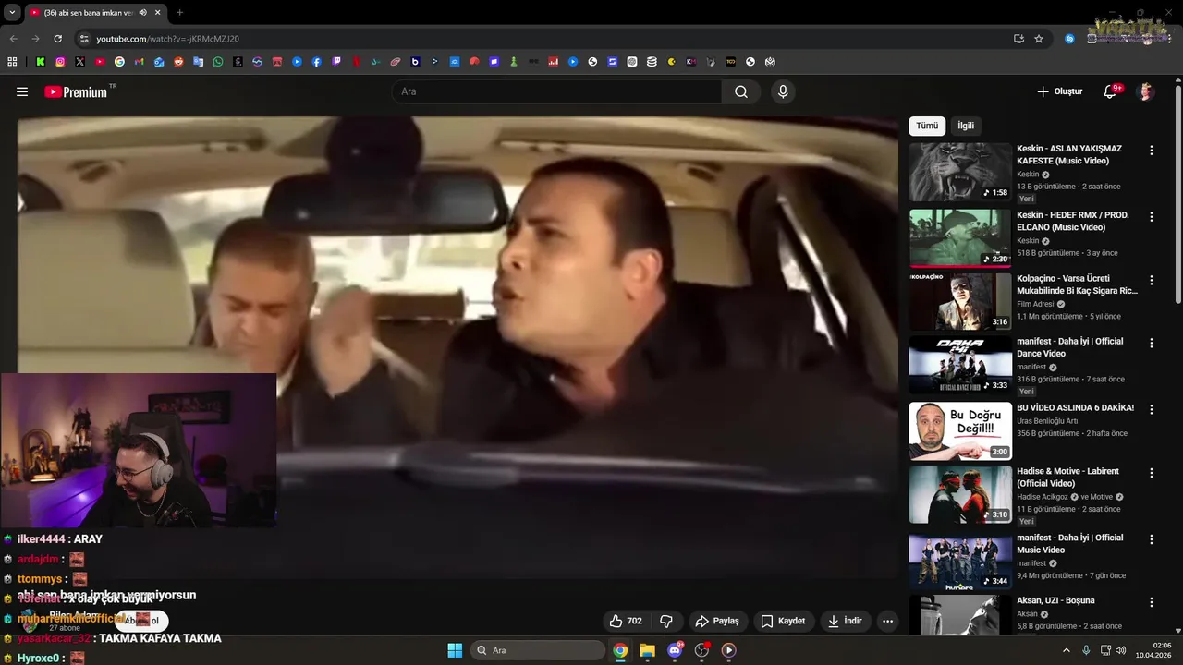The height and width of the screenshot is (665, 1183).
Task: Show hidden system tray icons
Action: [x=1066, y=650]
